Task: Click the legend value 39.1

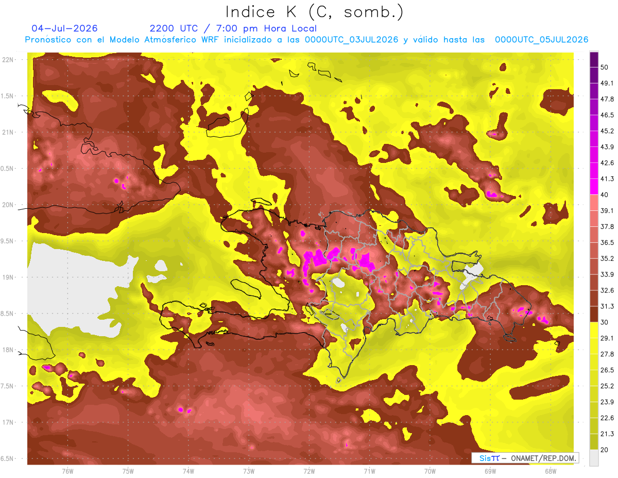Action: 607,211
